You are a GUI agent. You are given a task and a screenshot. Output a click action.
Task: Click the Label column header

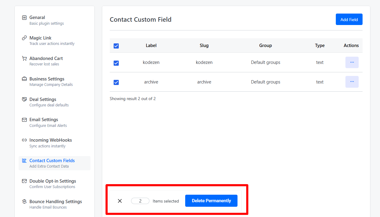(x=151, y=46)
